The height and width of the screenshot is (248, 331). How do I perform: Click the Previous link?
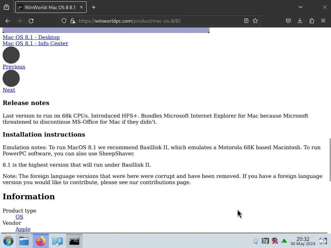[14, 67]
